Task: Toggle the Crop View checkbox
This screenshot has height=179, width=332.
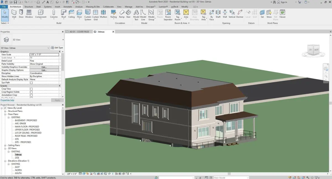Action: point(31,89)
